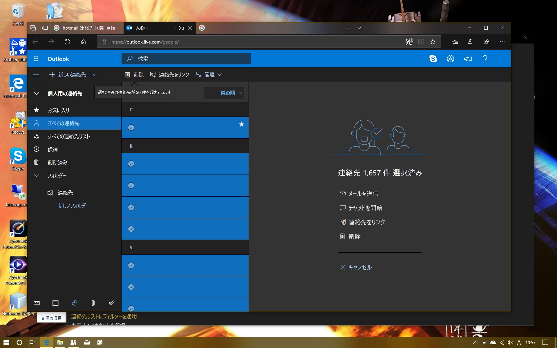Click 連絡先をリンク in details pane

tap(362, 222)
